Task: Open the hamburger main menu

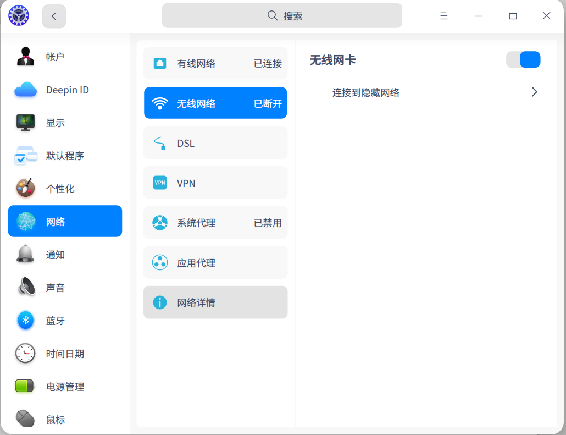Action: pos(443,16)
